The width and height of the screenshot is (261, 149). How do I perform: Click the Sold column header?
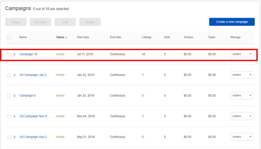point(167,37)
